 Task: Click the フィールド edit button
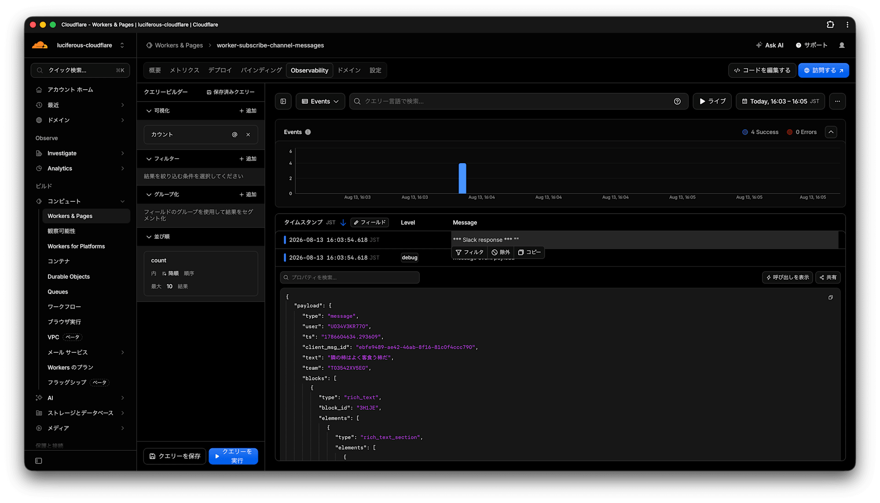(x=370, y=222)
